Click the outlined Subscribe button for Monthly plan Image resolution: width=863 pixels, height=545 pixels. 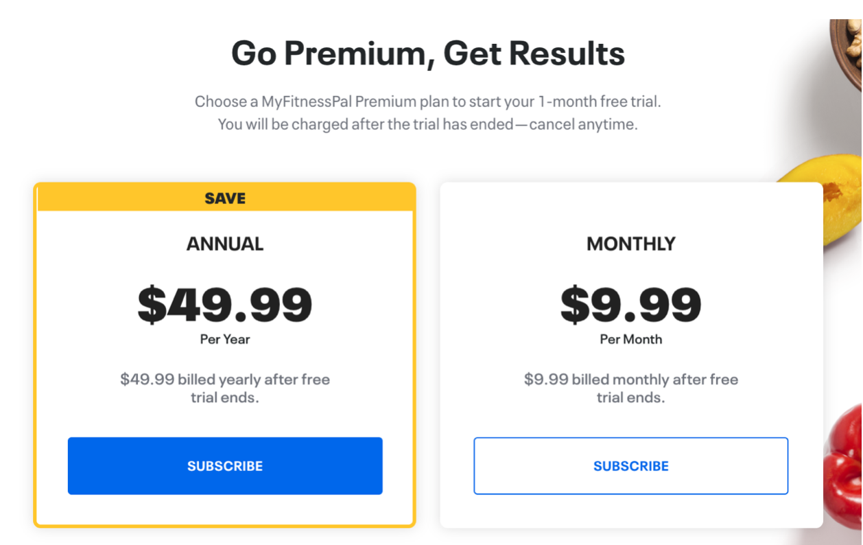click(x=631, y=466)
